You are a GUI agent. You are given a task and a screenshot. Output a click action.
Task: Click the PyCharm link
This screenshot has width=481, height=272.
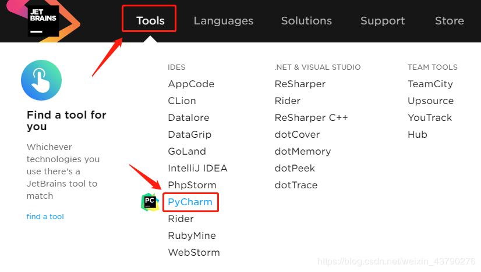(x=190, y=202)
